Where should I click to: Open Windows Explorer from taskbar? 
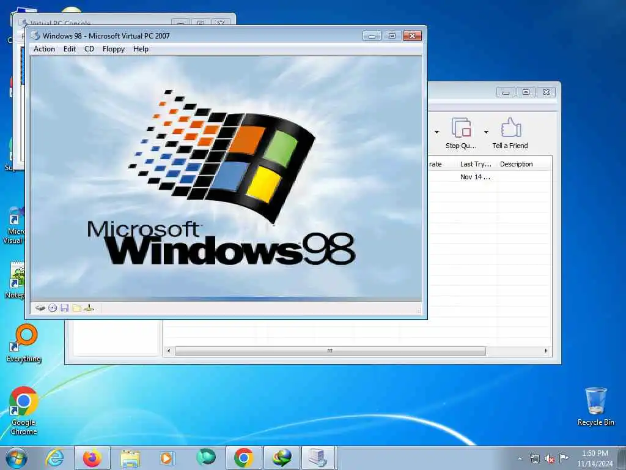[x=130, y=458]
